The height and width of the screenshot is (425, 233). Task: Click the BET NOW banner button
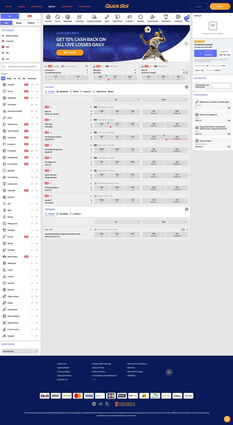(70, 53)
